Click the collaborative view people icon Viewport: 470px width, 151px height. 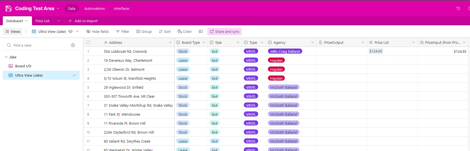click(70, 31)
